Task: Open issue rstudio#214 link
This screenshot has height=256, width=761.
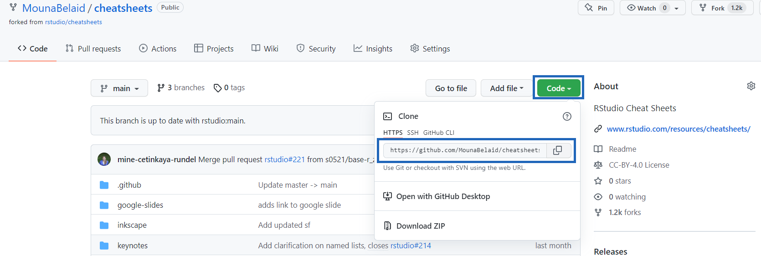Action: tap(411, 246)
